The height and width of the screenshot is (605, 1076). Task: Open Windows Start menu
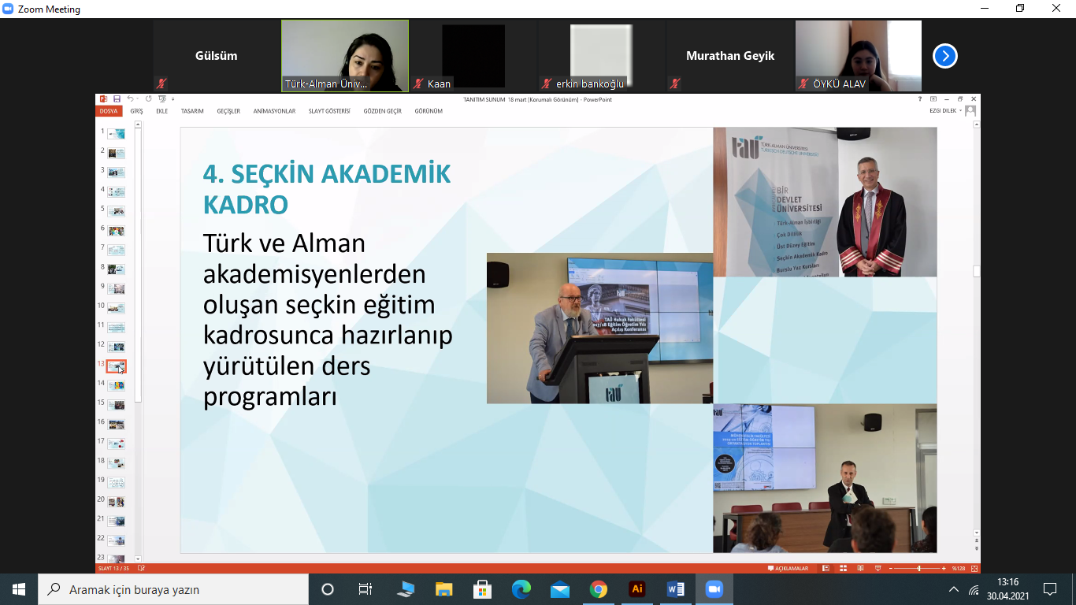(19, 589)
